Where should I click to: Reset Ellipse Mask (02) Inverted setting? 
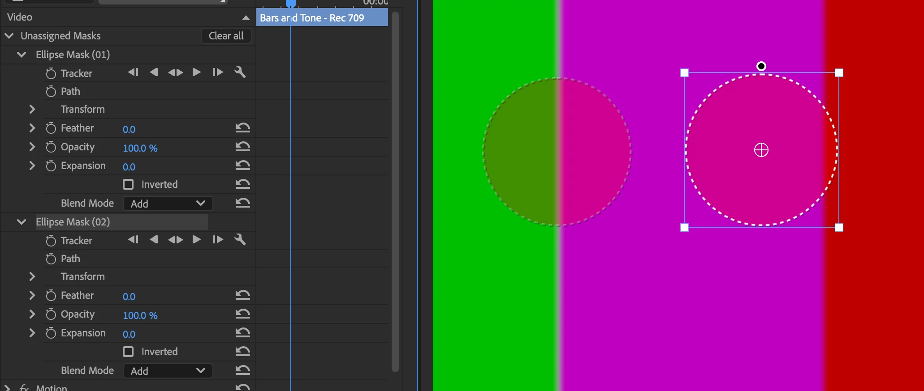click(x=242, y=352)
